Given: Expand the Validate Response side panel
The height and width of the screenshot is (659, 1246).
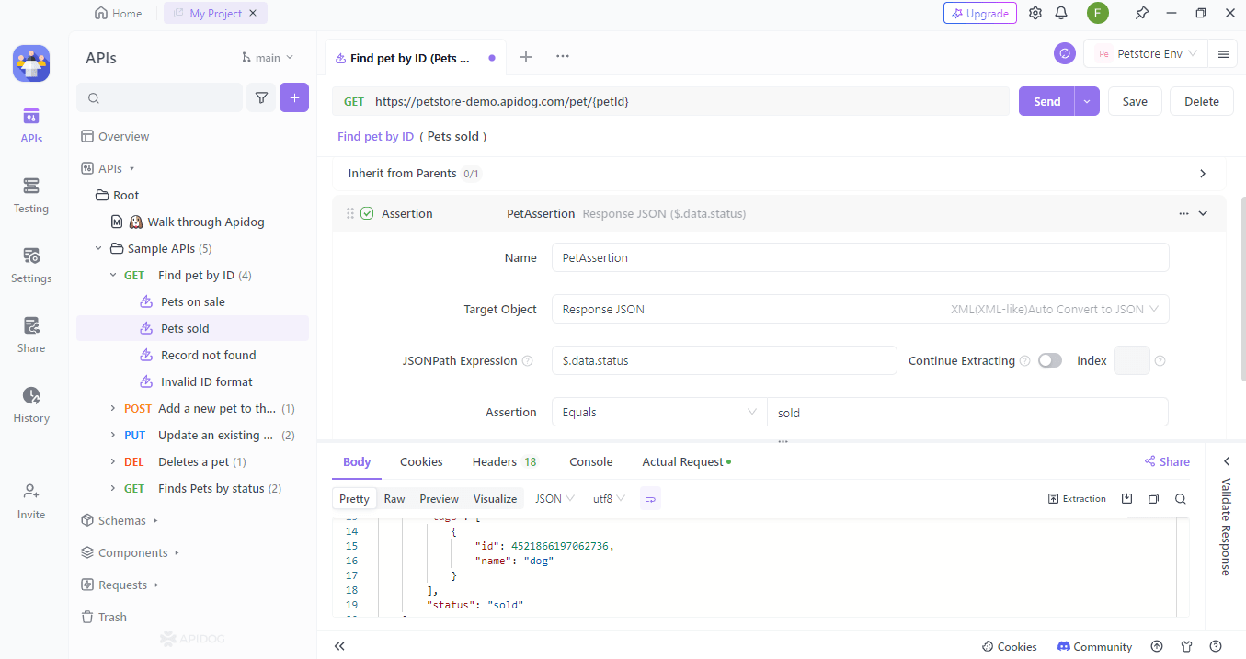Looking at the screenshot, I should tap(1226, 461).
